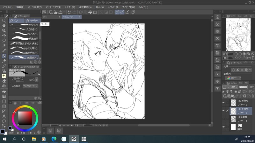Image resolution: width=255 pixels, height=143 pixels.
Task: Choose the ざらつきペン brush
Action: point(24,34)
